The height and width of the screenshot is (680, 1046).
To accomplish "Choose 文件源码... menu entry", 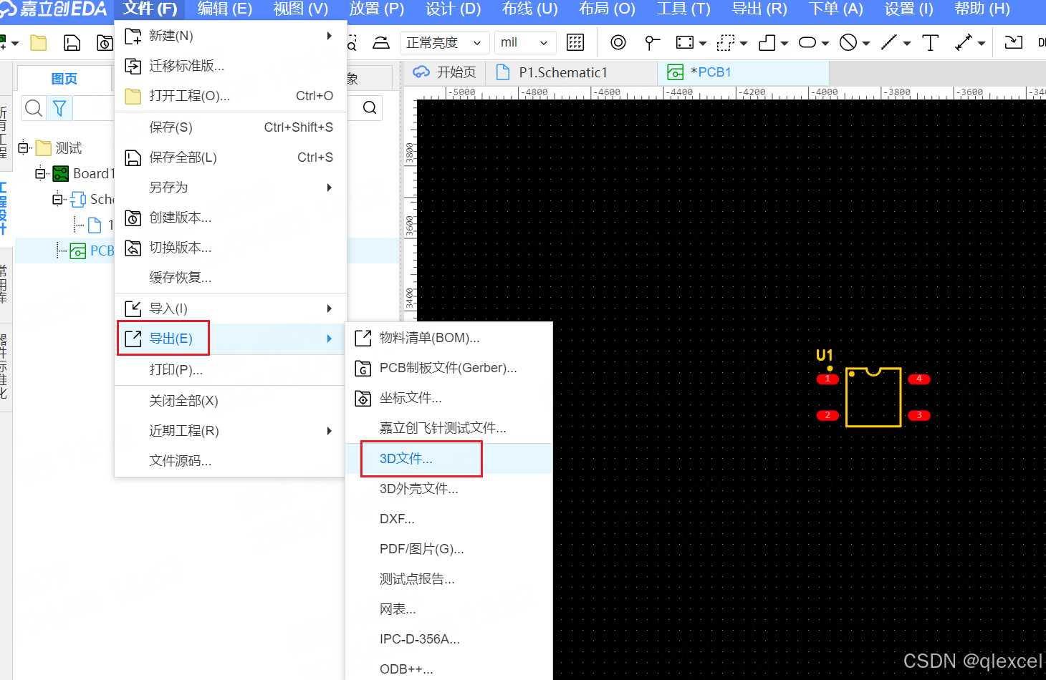I will [231, 461].
